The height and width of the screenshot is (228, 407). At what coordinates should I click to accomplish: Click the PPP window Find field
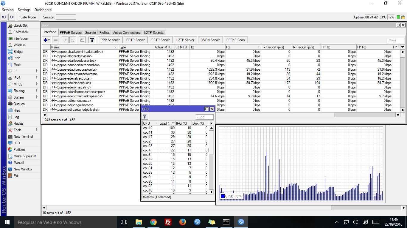tap(396, 41)
